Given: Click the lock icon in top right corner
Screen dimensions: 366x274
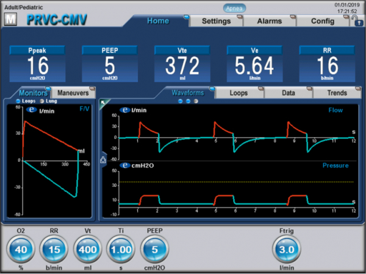Looking at the screenshot, I should (x=357, y=21).
